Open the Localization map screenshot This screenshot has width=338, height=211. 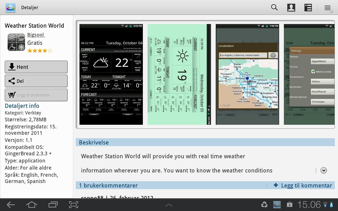click(247, 74)
